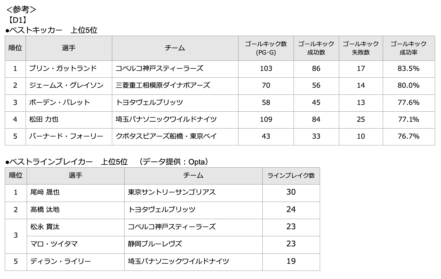Select 松田 力也 in the kicker table
441x279 pixels.
[44, 119]
